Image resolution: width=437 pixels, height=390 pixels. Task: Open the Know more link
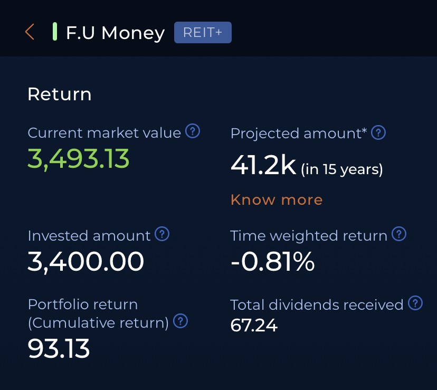coord(277,200)
